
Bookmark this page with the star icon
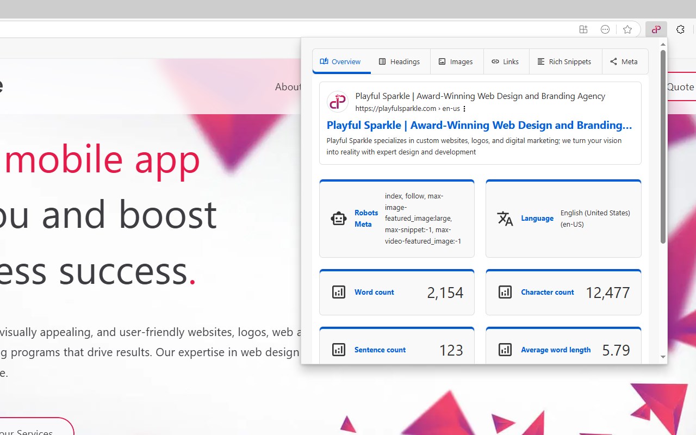pyautogui.click(x=627, y=29)
